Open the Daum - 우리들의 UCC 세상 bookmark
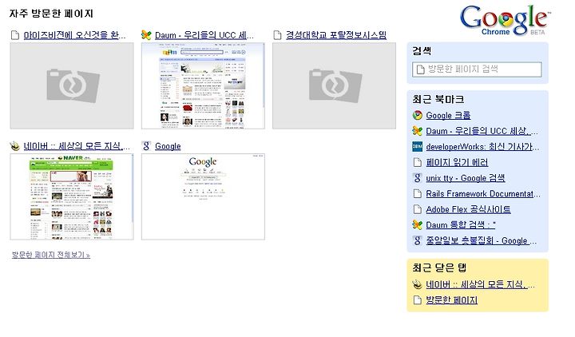This screenshot has height=337, width=575. pos(482,131)
